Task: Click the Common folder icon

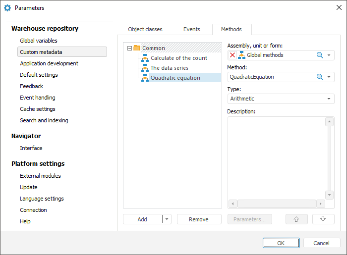Action: point(137,48)
